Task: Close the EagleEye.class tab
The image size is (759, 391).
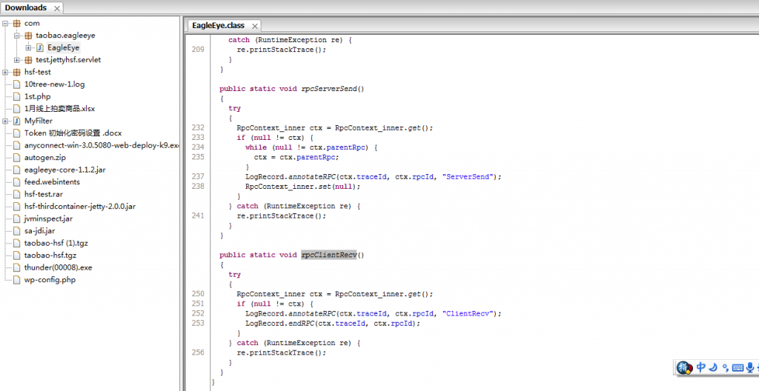Action: tap(255, 26)
